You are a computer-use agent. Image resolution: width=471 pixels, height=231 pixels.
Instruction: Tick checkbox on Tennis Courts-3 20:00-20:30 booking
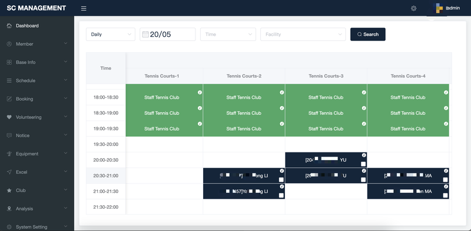click(x=363, y=164)
